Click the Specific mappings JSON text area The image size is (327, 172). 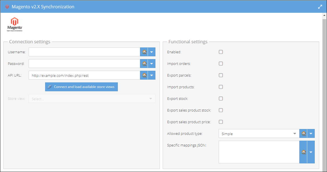tap(259, 152)
